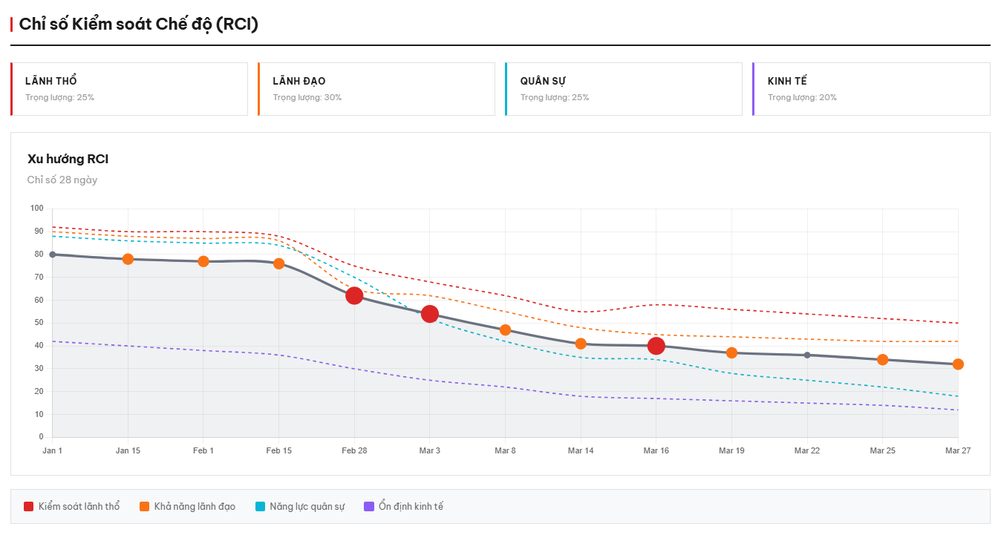
Task: Toggle the Khả năng lãnh đạo legend item
Action: [x=187, y=507]
